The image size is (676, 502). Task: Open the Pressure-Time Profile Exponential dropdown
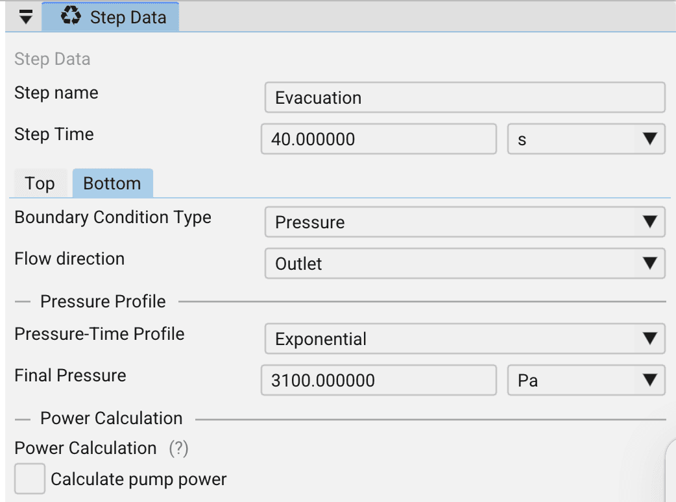click(465, 339)
